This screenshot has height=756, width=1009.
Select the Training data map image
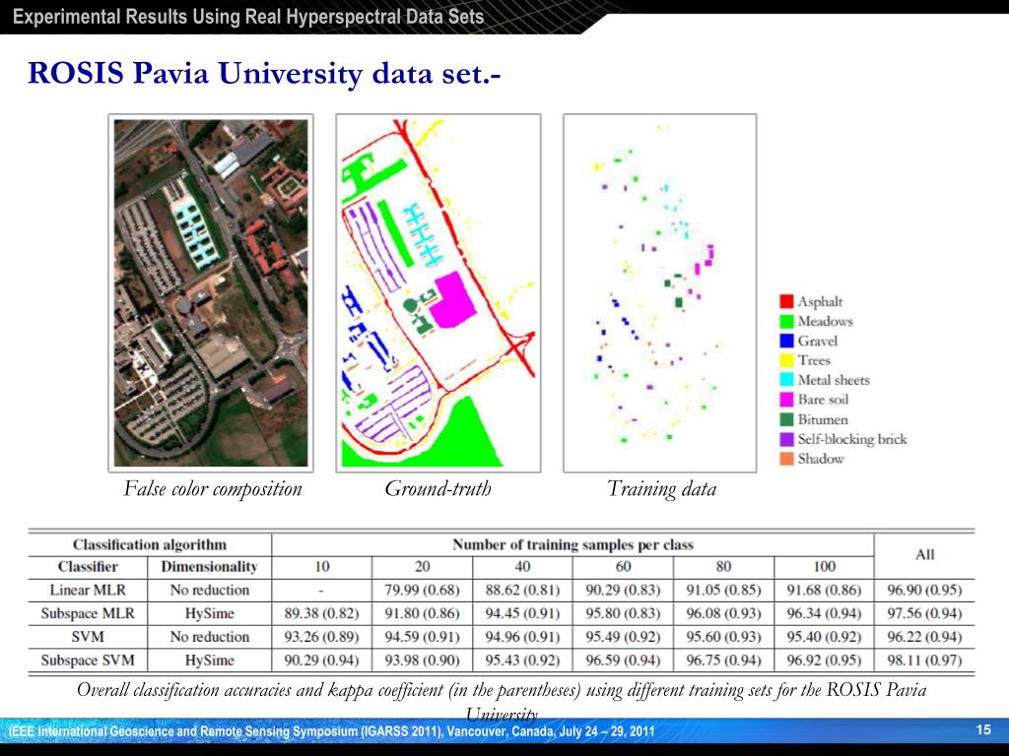click(659, 293)
